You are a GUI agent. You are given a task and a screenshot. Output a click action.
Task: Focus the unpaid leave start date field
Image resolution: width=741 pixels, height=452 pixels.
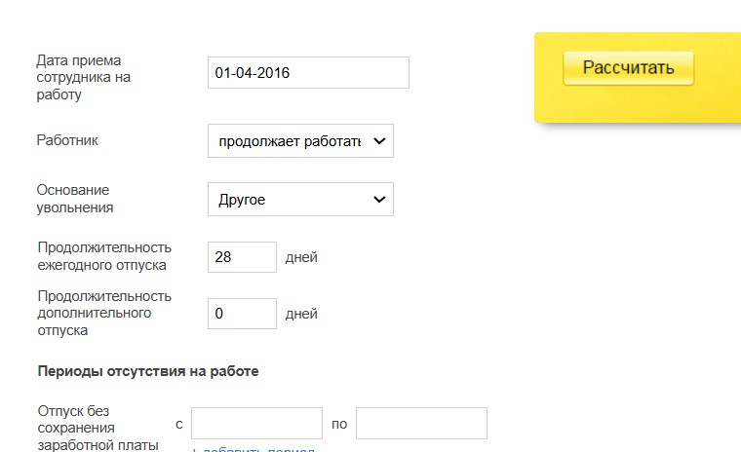coord(256,424)
